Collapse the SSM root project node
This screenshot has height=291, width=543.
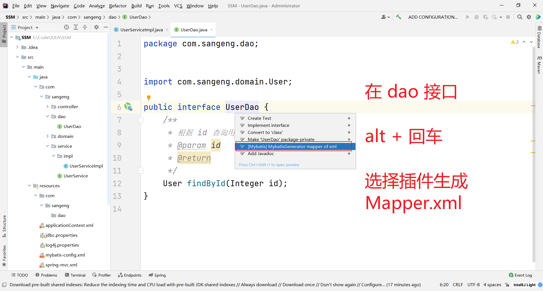click(12, 37)
